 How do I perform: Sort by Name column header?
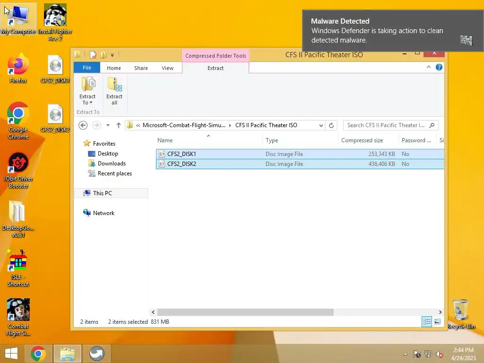point(209,140)
